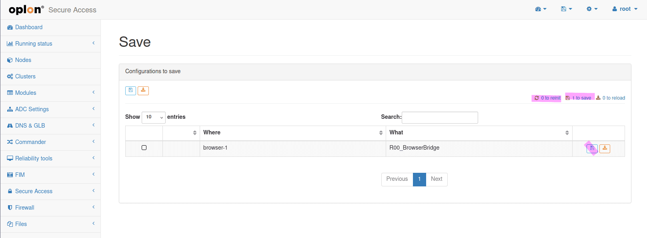The height and width of the screenshot is (238, 647).
Task: Tick the checkbox for the browser-1 row
Action: [144, 148]
